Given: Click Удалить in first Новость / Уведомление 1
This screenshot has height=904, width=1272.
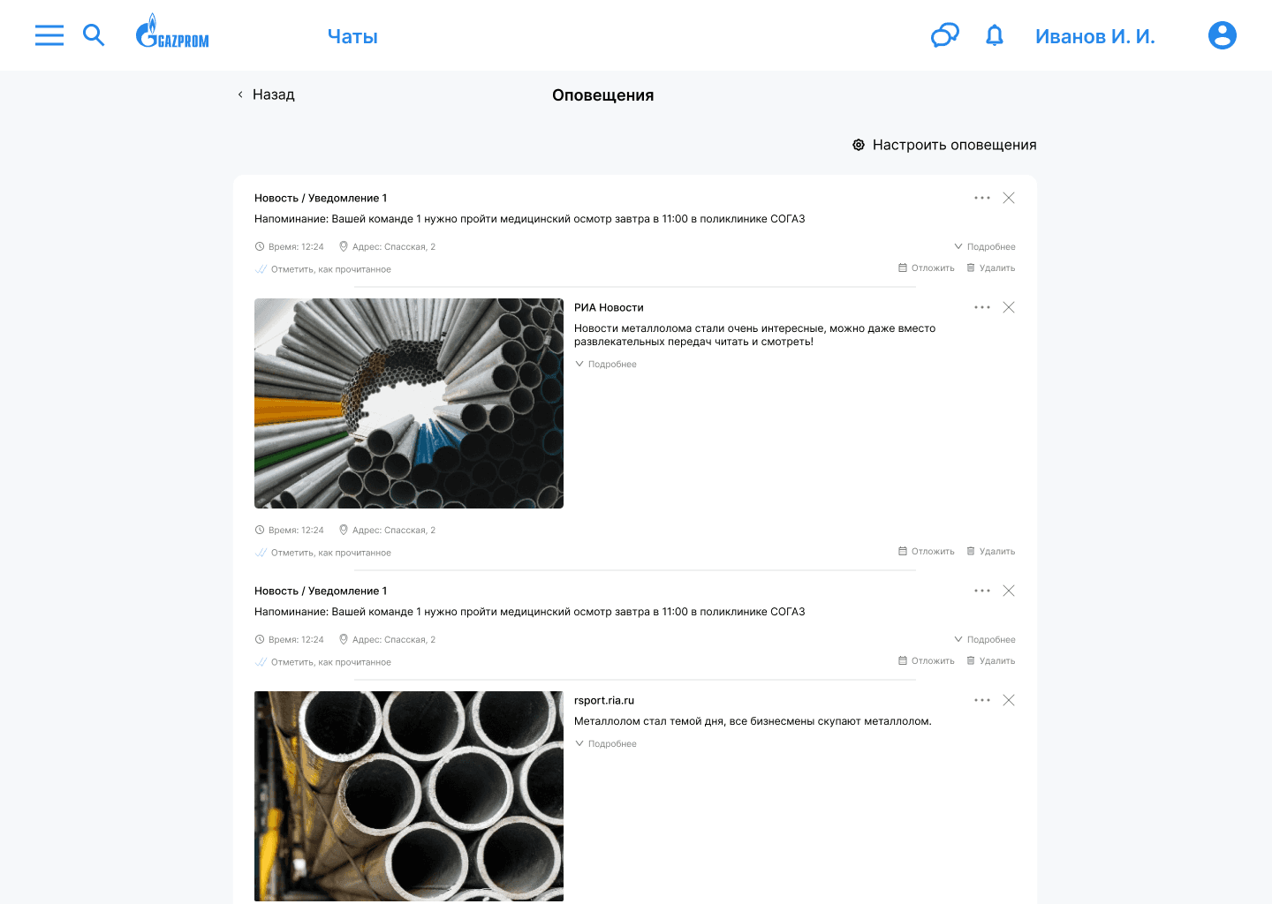Looking at the screenshot, I should point(991,267).
